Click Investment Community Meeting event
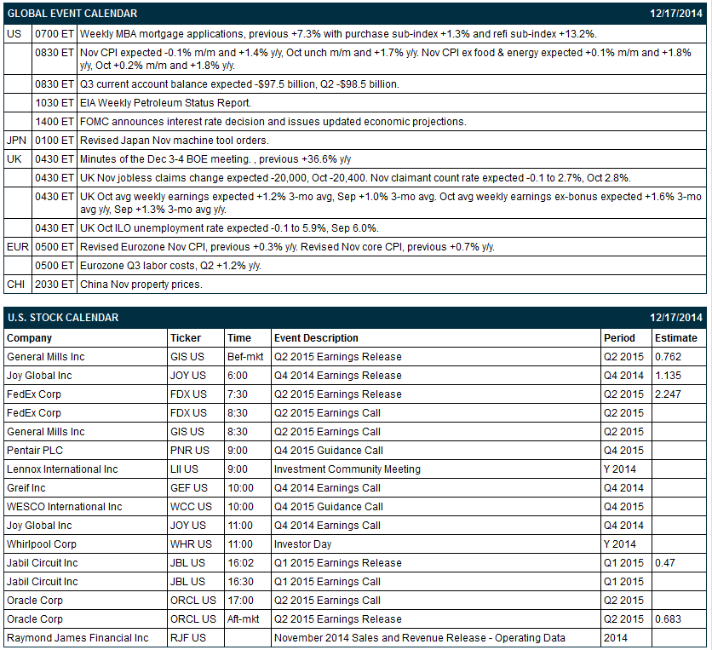 coord(347,469)
